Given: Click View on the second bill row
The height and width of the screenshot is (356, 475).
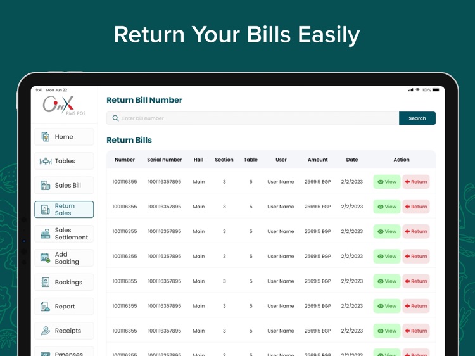Looking at the screenshot, I should [387, 207].
